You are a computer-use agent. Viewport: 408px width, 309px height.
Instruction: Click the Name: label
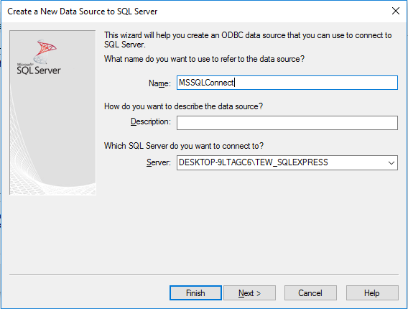coord(159,83)
